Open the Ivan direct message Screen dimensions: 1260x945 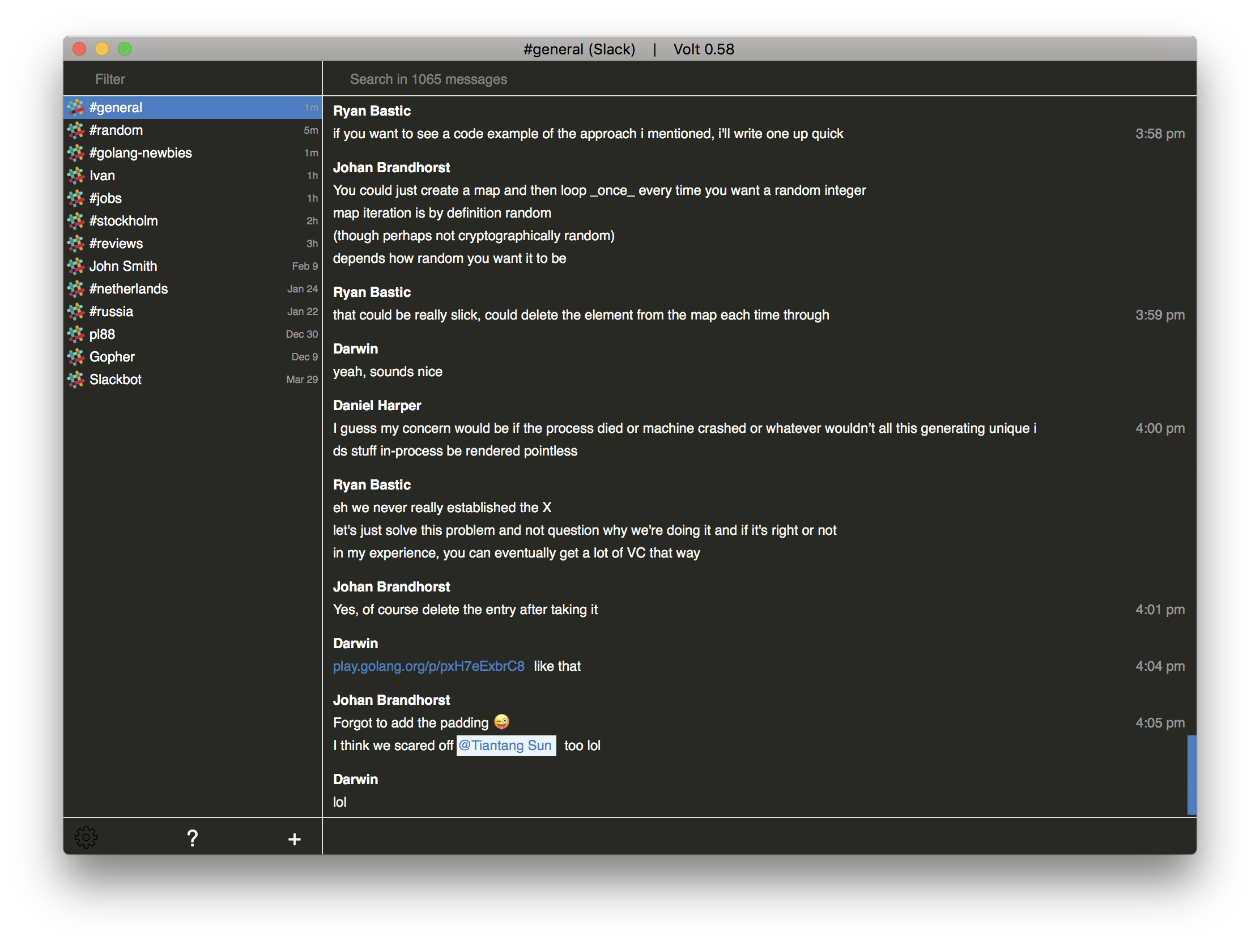click(x=103, y=174)
